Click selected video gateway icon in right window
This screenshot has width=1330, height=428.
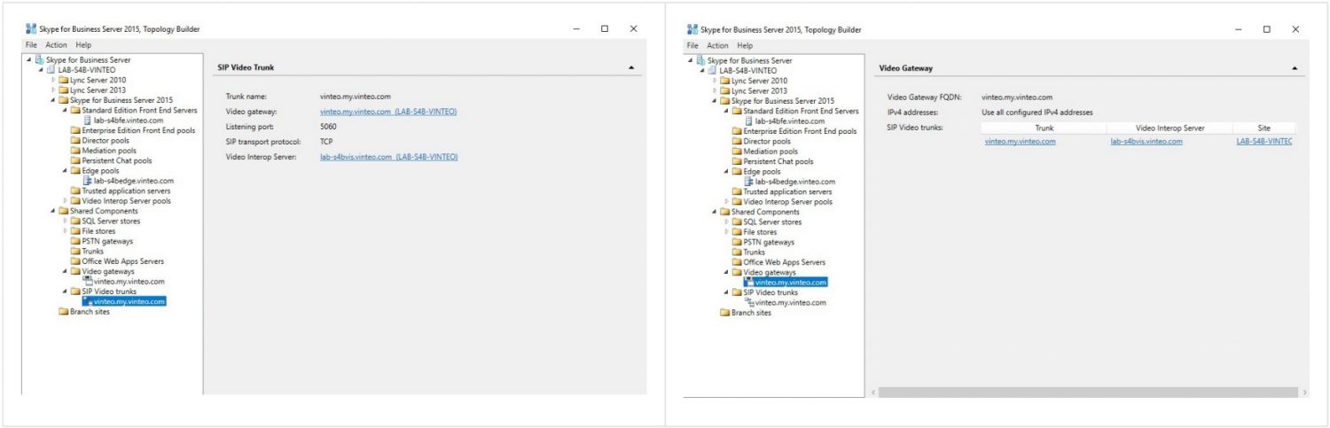pyautogui.click(x=749, y=283)
